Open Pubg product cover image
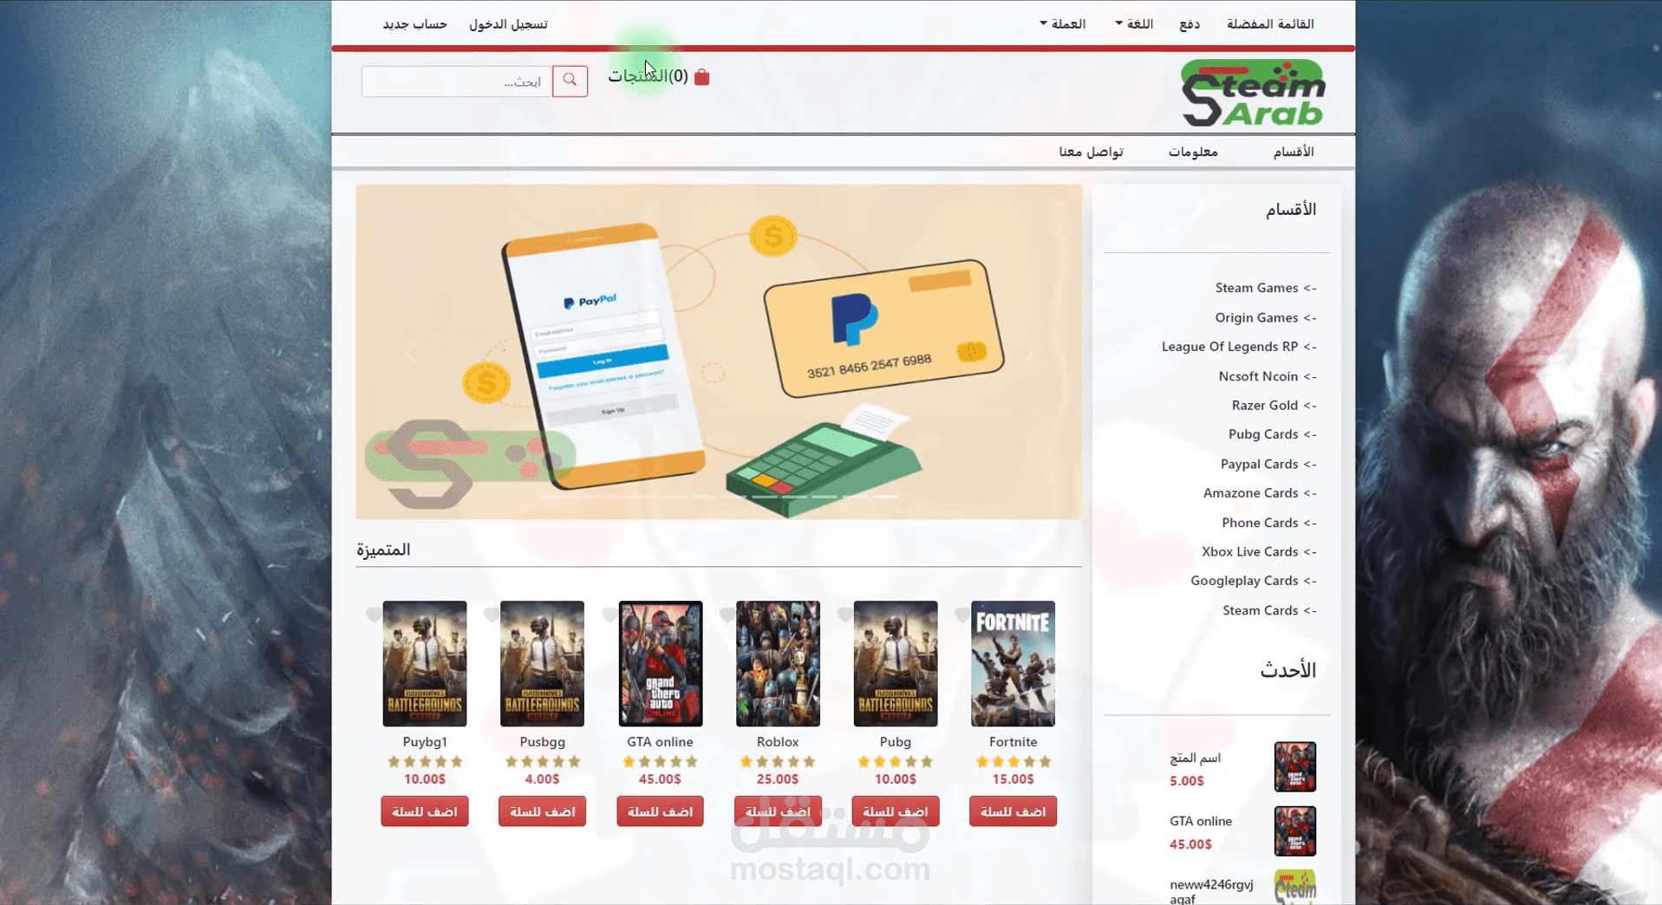 click(896, 664)
